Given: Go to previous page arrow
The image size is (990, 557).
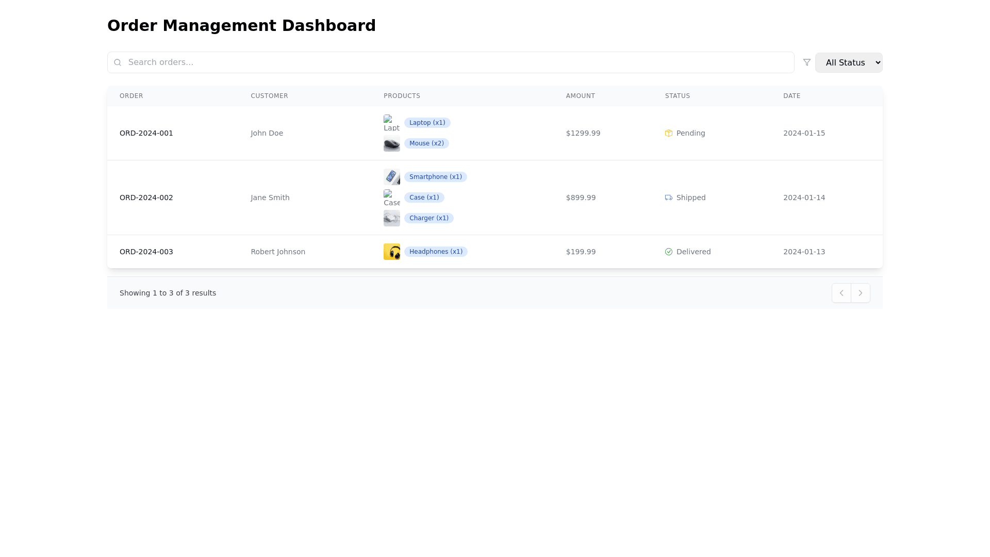Looking at the screenshot, I should [841, 293].
